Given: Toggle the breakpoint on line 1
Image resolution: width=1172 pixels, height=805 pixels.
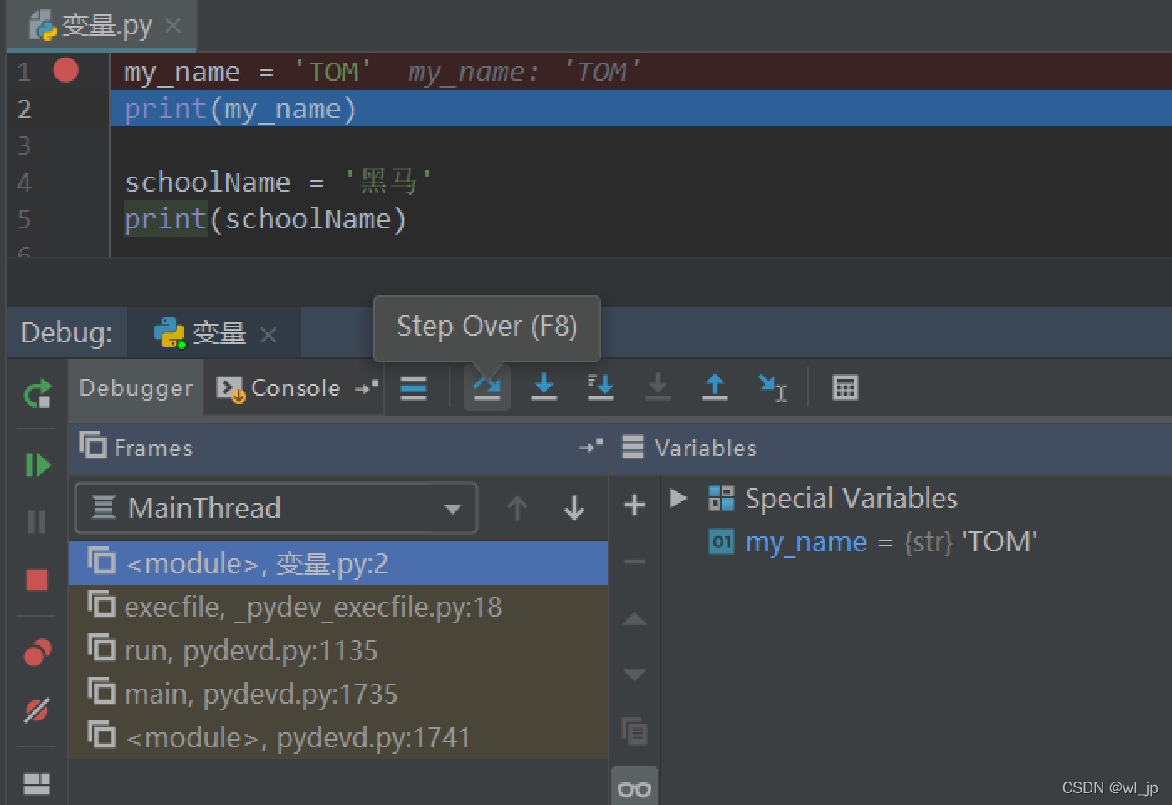Looking at the screenshot, I should [65, 70].
